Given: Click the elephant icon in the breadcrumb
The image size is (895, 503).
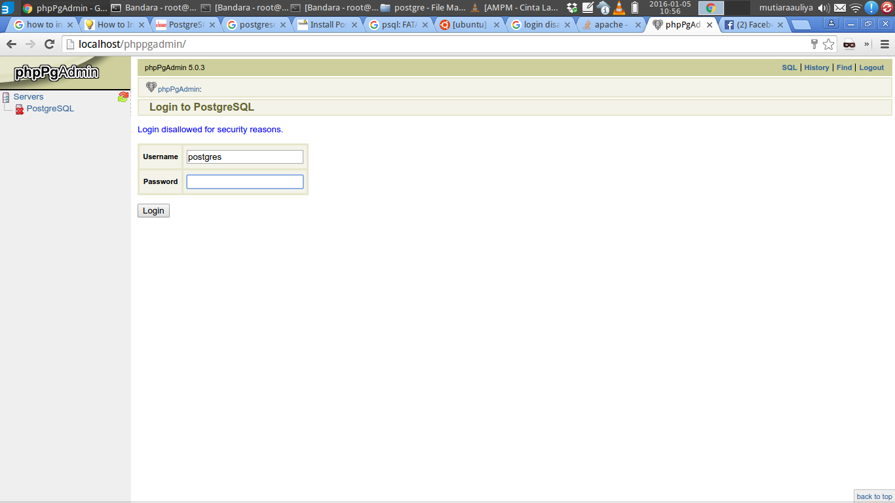Looking at the screenshot, I should tap(151, 87).
